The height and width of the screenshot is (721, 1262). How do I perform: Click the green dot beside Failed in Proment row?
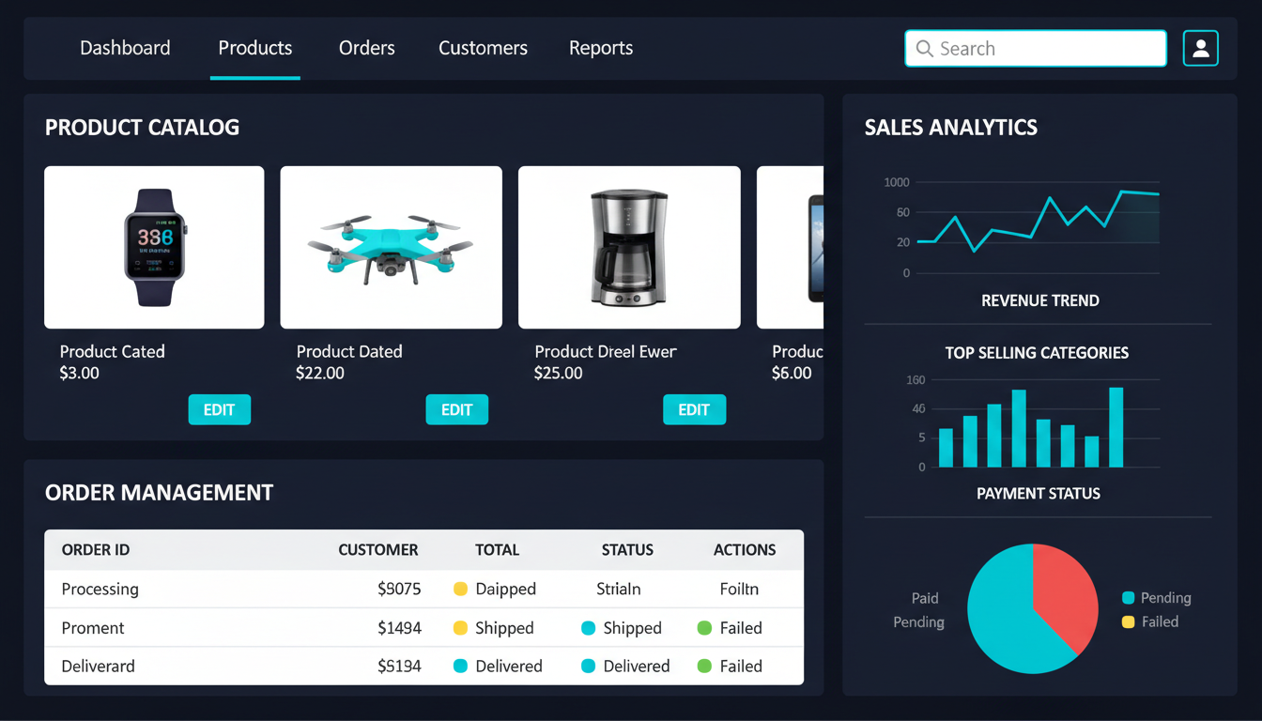point(704,628)
